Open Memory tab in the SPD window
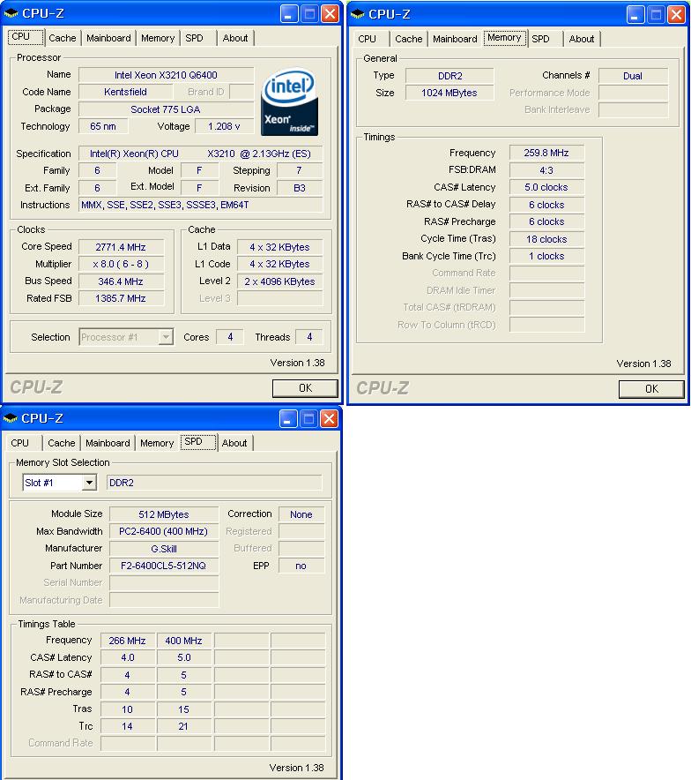691x780 pixels. pos(157,443)
